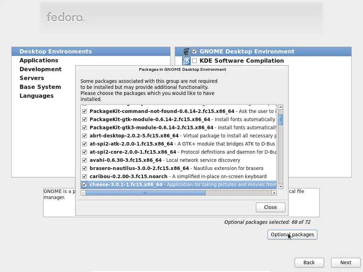Select brasero-nautilus-3.0.0-2 row text
The width and height of the screenshot is (363, 272).
(177, 168)
